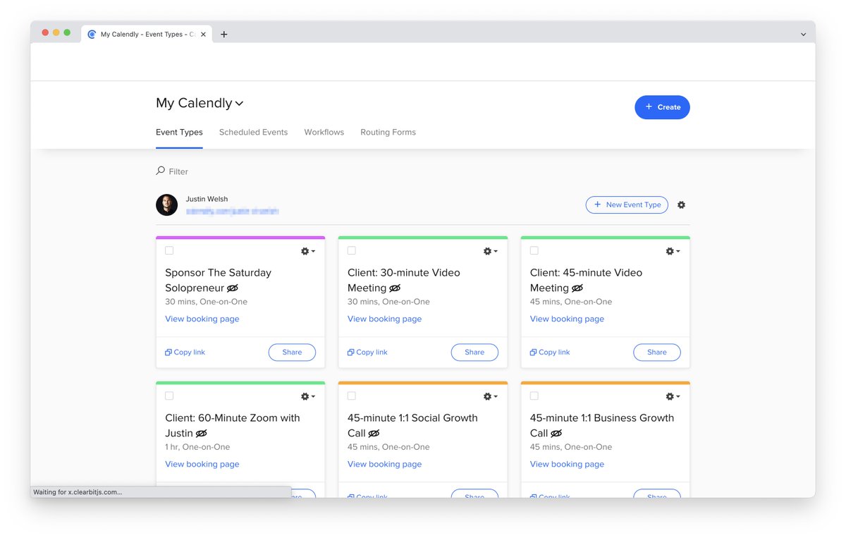Close the My Calendly browser tab
Viewport: 846px width, 538px height.
click(204, 34)
